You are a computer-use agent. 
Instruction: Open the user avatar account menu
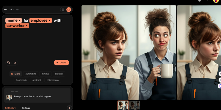[216, 1]
